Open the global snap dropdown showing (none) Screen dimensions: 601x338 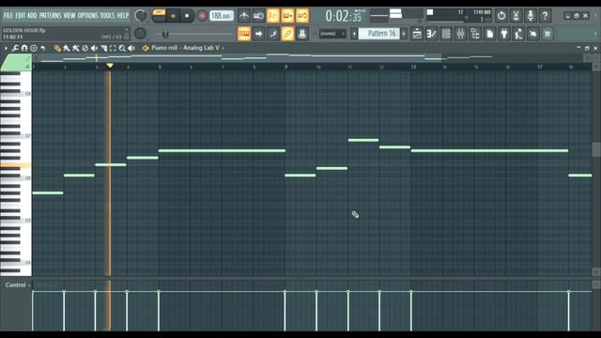[x=331, y=34]
